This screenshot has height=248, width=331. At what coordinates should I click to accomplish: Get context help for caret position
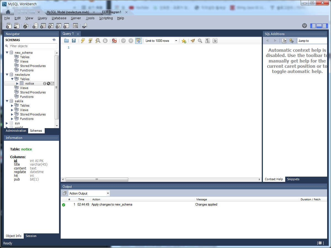pyautogui.click(x=284, y=41)
